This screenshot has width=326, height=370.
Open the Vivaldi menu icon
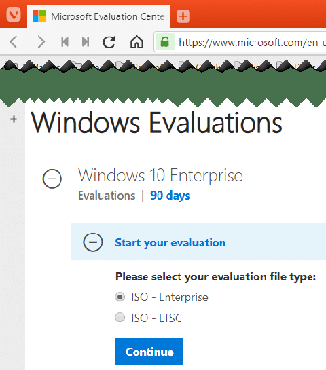[x=14, y=15]
